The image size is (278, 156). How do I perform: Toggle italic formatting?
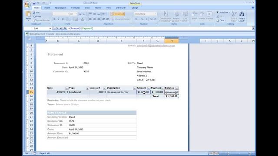tap(59, 19)
